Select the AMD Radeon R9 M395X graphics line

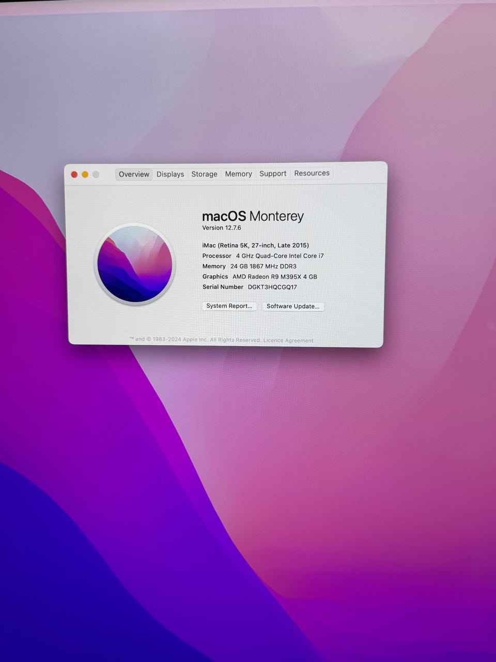click(x=260, y=276)
